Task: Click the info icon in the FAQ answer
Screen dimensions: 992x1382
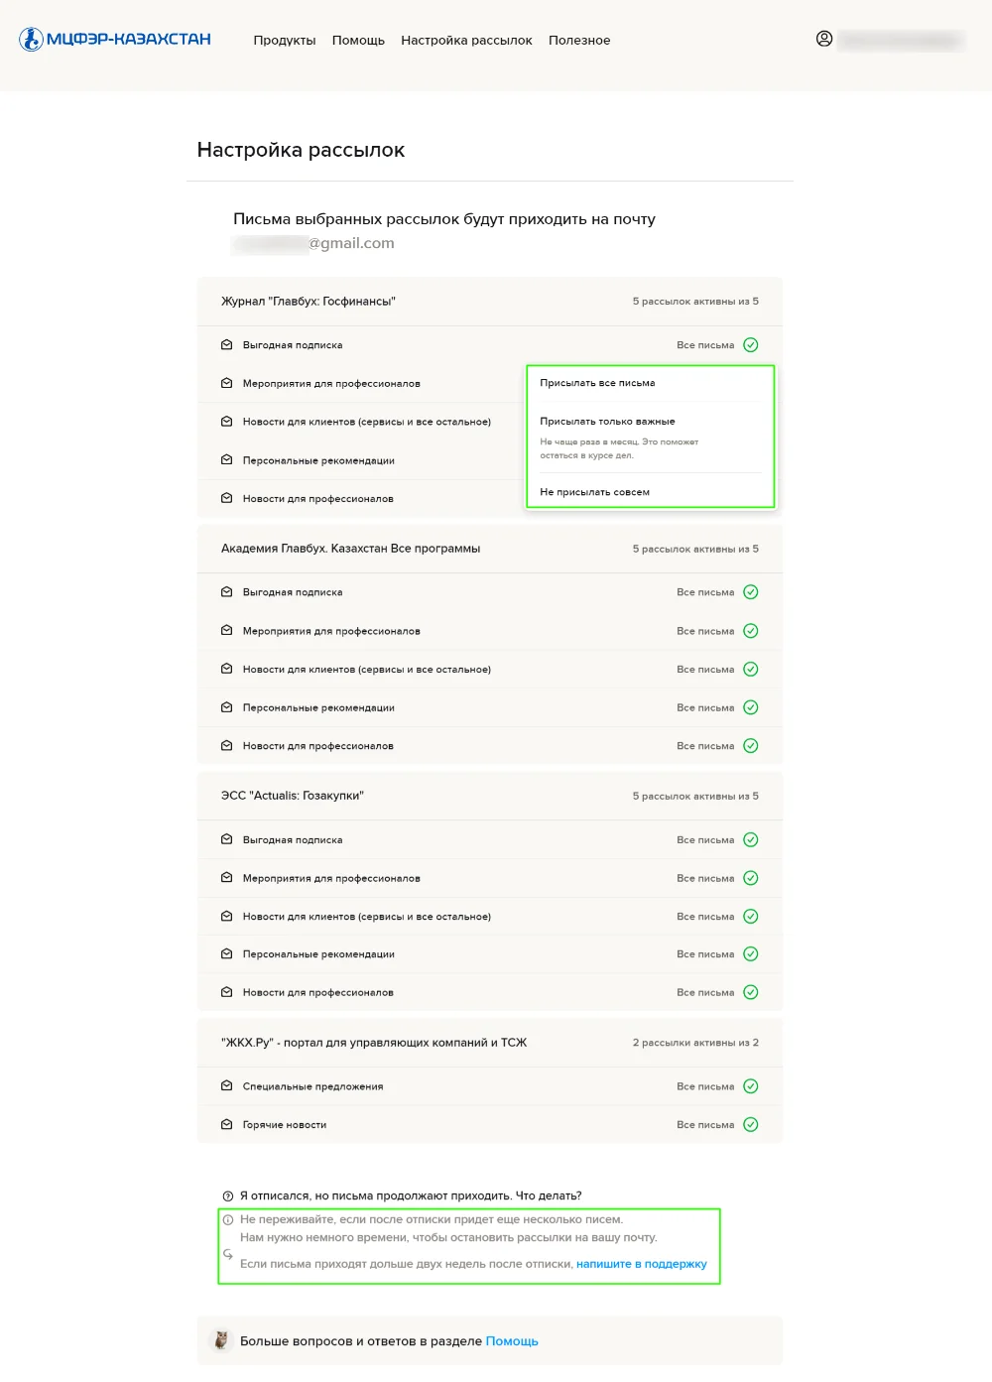Action: point(228,1220)
